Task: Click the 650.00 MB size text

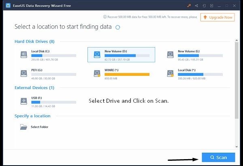Action: [111, 79]
